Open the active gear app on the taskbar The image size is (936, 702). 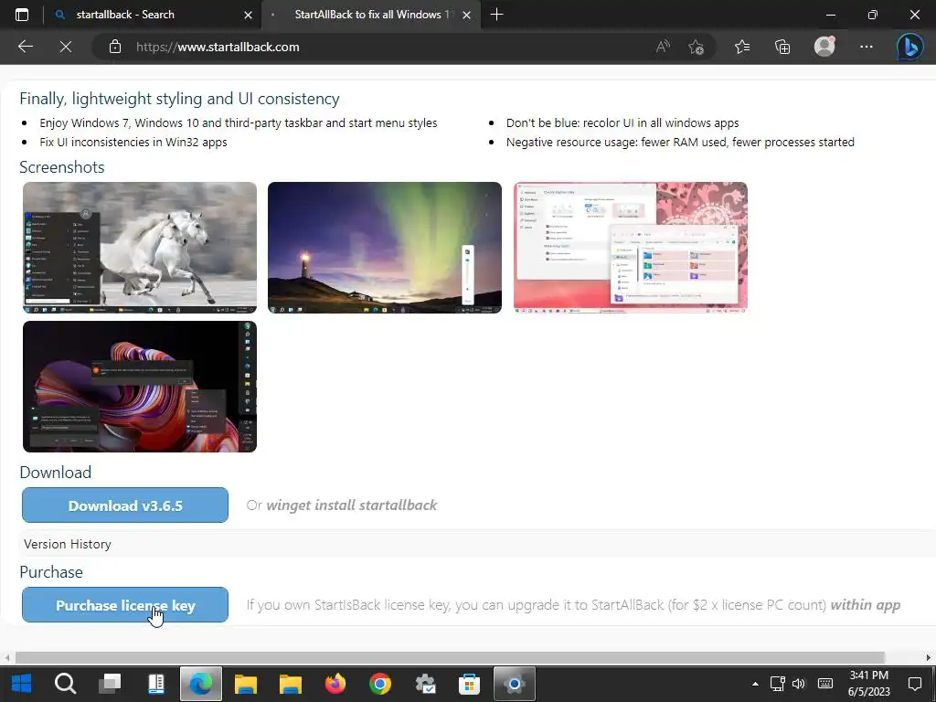pyautogui.click(x=514, y=684)
